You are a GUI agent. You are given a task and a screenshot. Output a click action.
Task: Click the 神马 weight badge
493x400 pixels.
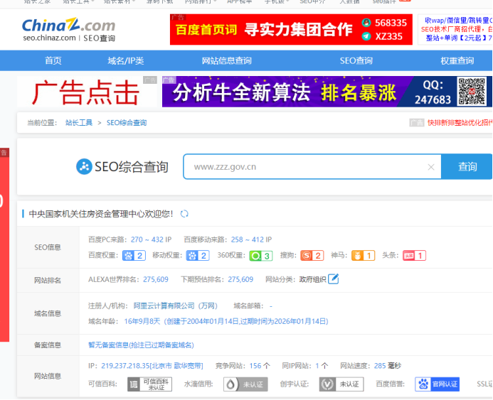point(363,256)
